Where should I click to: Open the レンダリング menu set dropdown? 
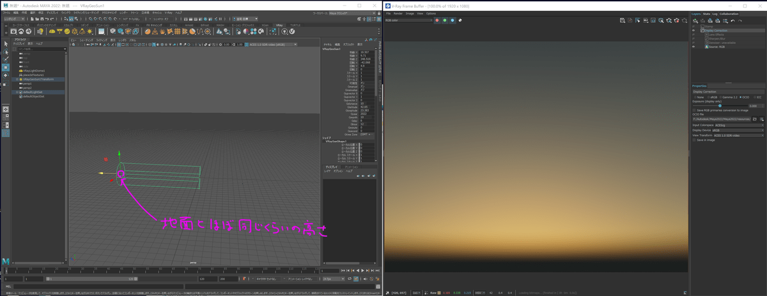15,19
